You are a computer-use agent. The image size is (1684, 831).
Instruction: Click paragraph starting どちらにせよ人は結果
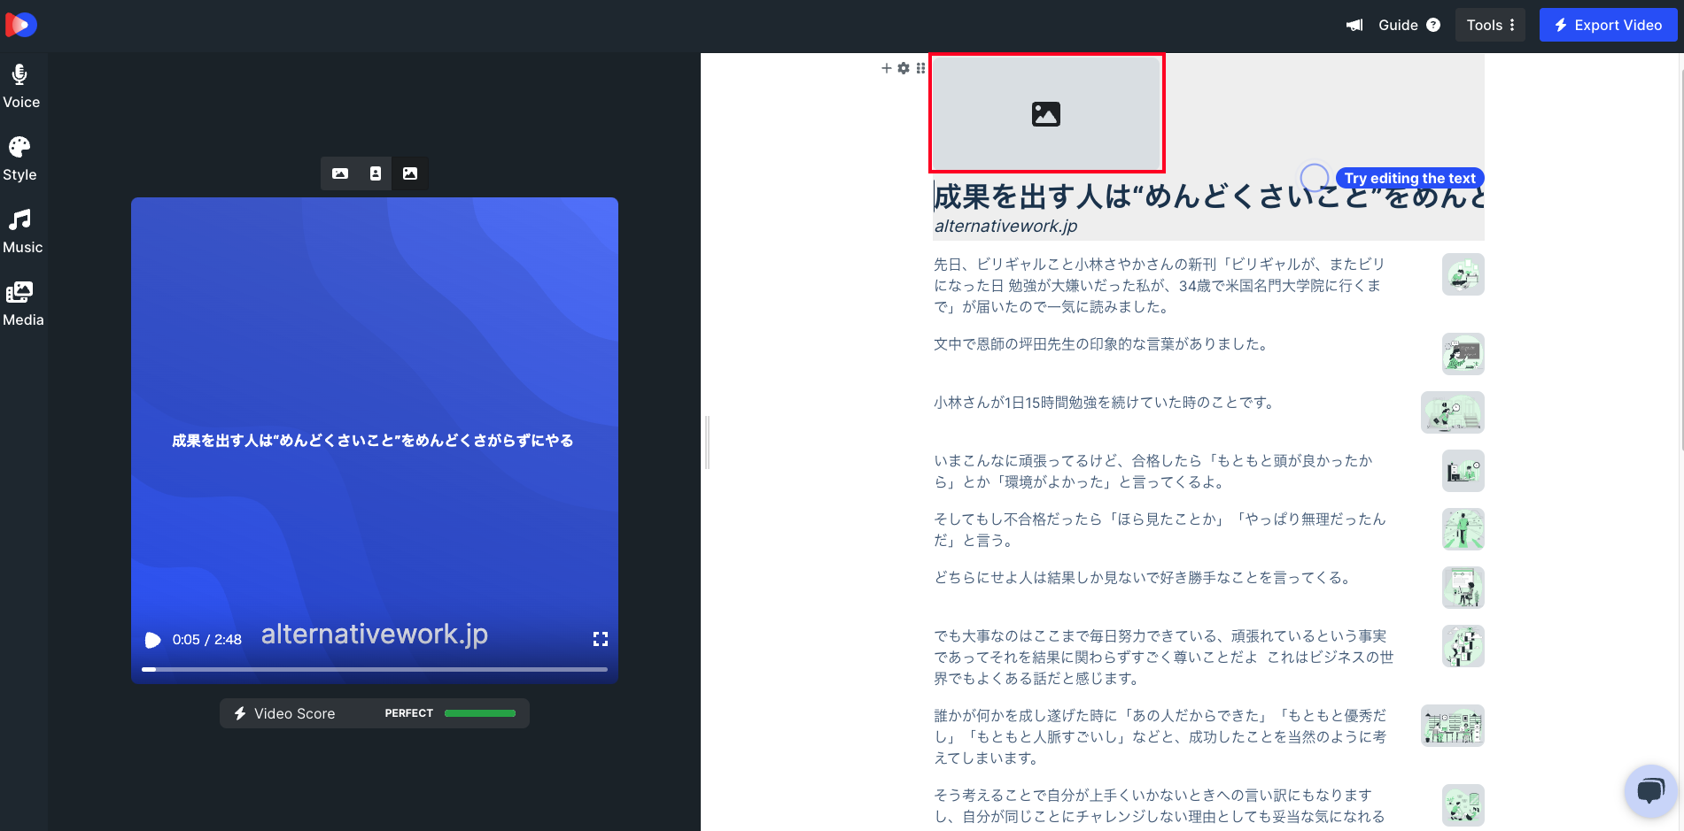[x=1143, y=578]
